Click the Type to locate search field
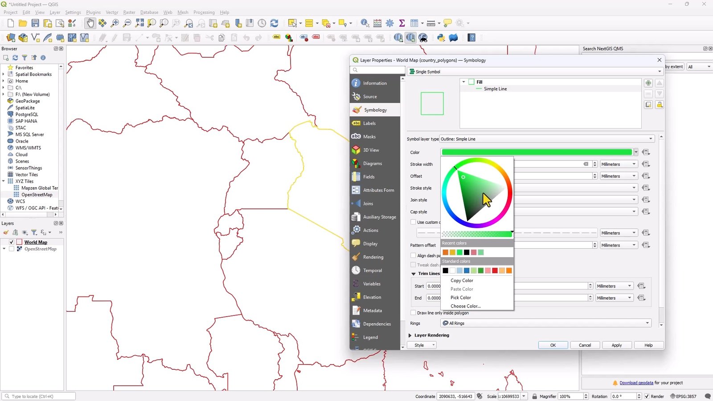This screenshot has height=401, width=713. [38, 396]
